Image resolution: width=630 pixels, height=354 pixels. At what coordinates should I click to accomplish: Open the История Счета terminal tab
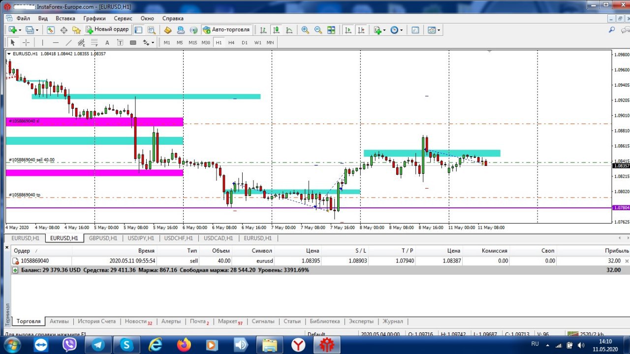[96, 322]
